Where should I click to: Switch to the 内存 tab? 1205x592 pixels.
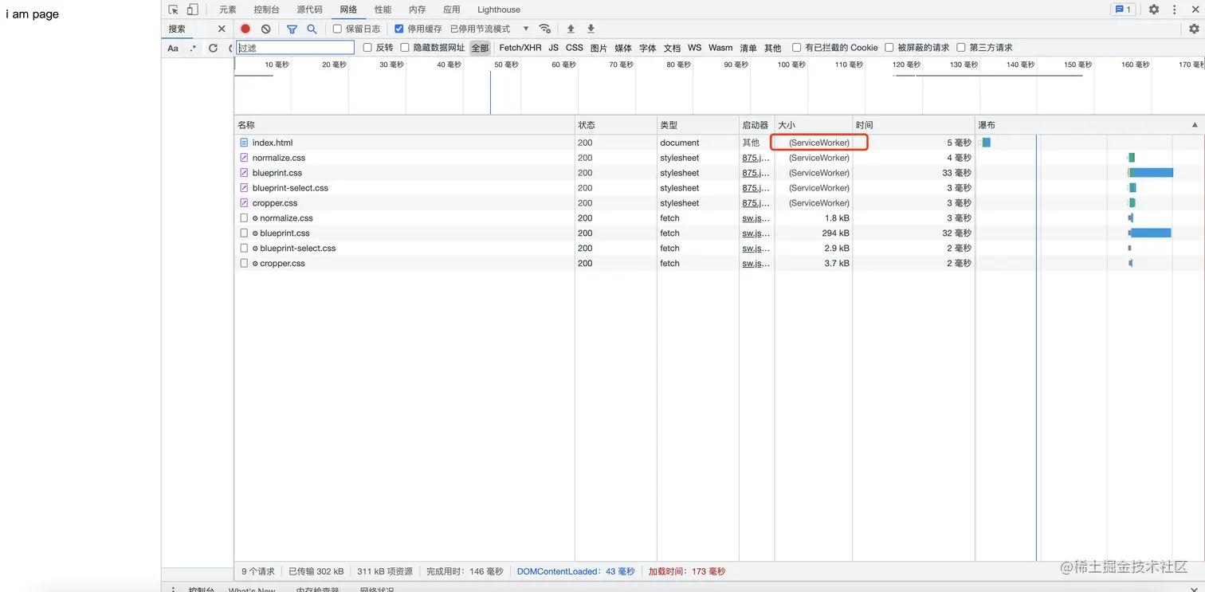(x=417, y=10)
